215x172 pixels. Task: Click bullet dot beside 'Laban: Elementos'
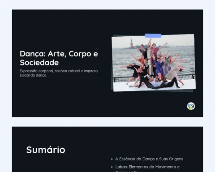pos(112,167)
